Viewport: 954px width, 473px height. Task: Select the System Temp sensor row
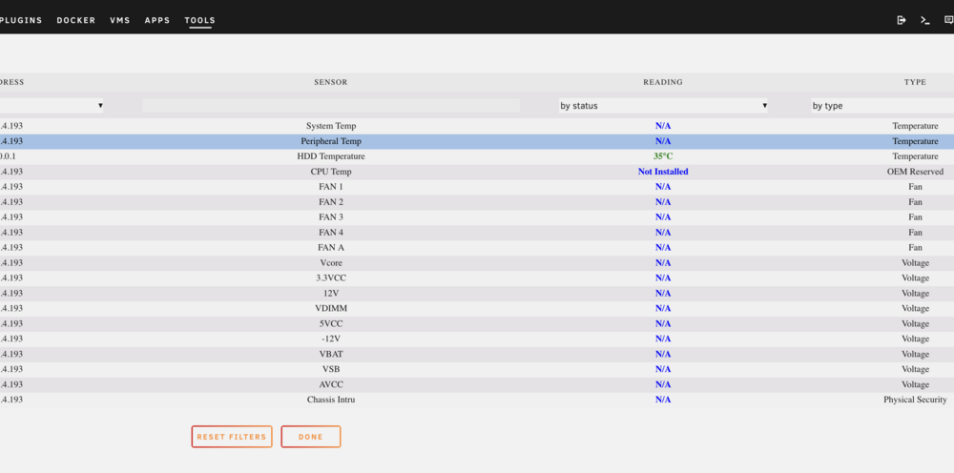click(x=477, y=126)
